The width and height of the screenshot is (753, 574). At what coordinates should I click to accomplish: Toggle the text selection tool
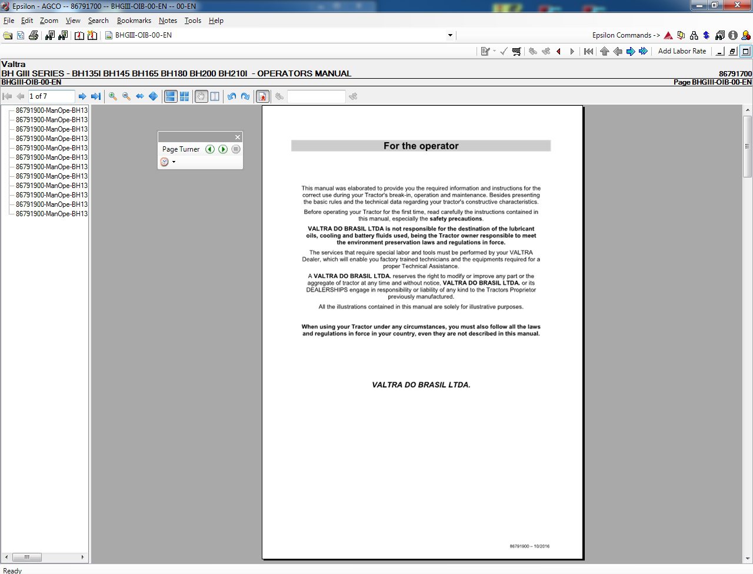[x=215, y=96]
